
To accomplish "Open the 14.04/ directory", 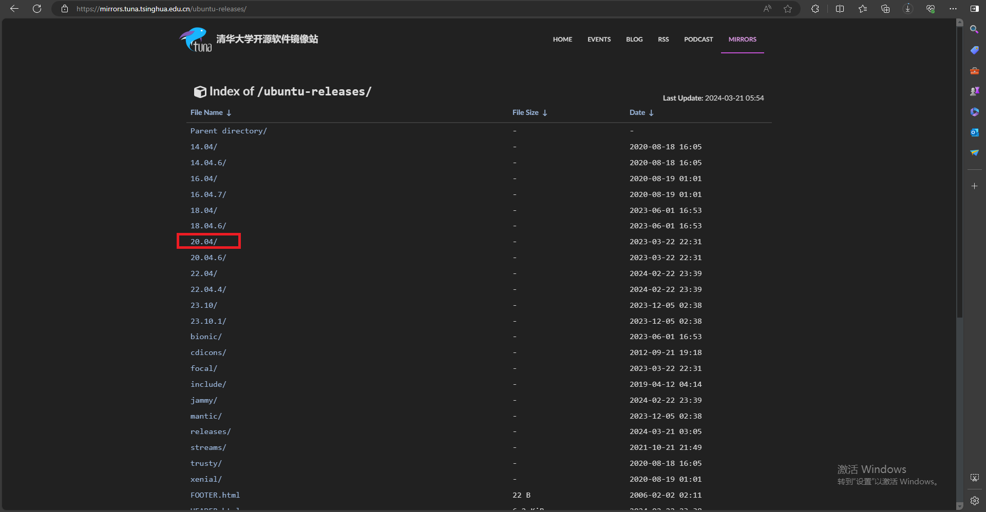I will [x=204, y=147].
